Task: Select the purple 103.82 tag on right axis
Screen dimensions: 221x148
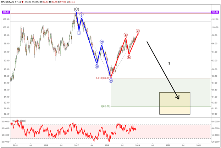Action: click(215, 12)
